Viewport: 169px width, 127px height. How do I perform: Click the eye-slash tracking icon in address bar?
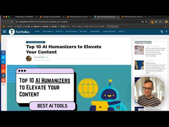tap(143, 22)
